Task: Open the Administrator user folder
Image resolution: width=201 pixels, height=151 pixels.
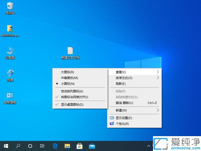Action: [10, 28]
